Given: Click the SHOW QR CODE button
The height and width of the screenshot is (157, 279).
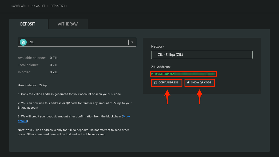Looking at the screenshot, I should point(200,83).
